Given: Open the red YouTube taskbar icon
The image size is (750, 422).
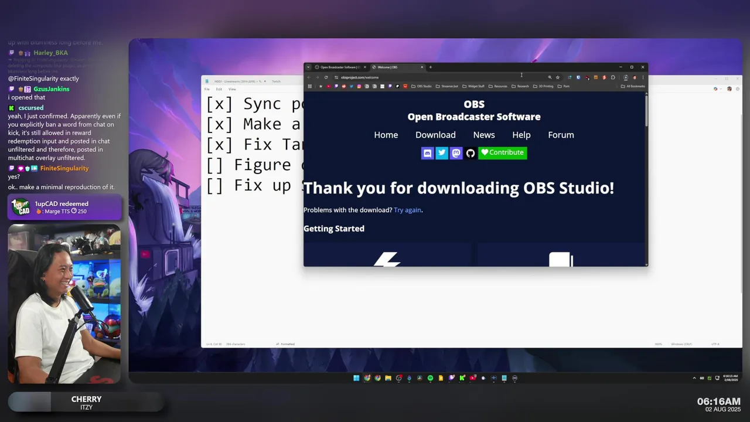Looking at the screenshot, I should point(472,378).
